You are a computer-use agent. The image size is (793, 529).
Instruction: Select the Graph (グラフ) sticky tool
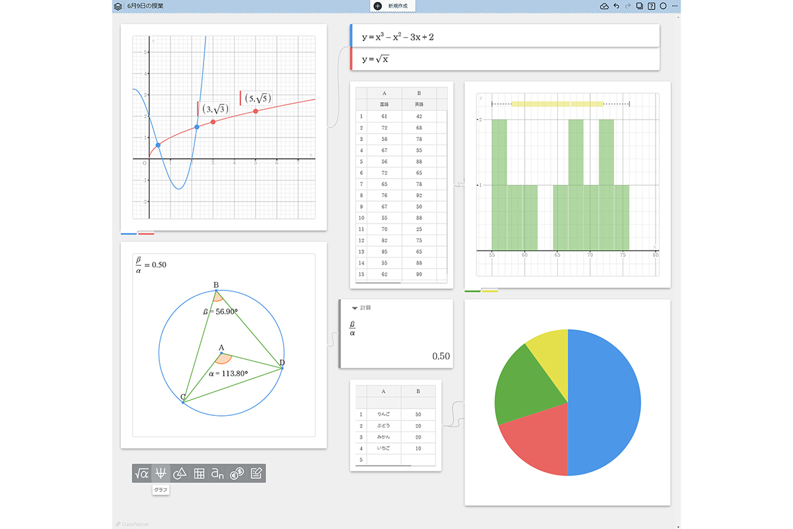click(x=161, y=473)
